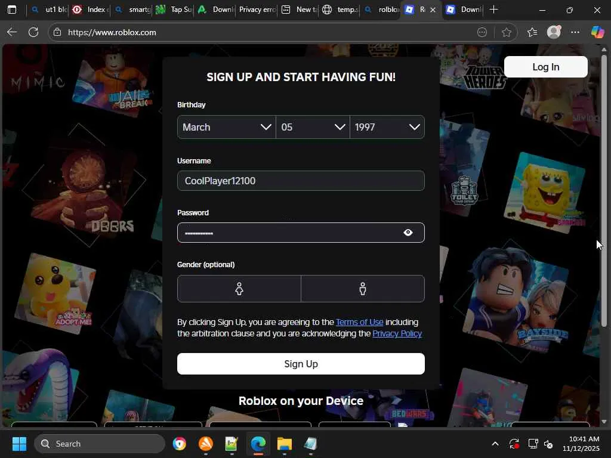Open the browser profile avatar
Viewport: 611px width, 458px height.
[x=554, y=32]
